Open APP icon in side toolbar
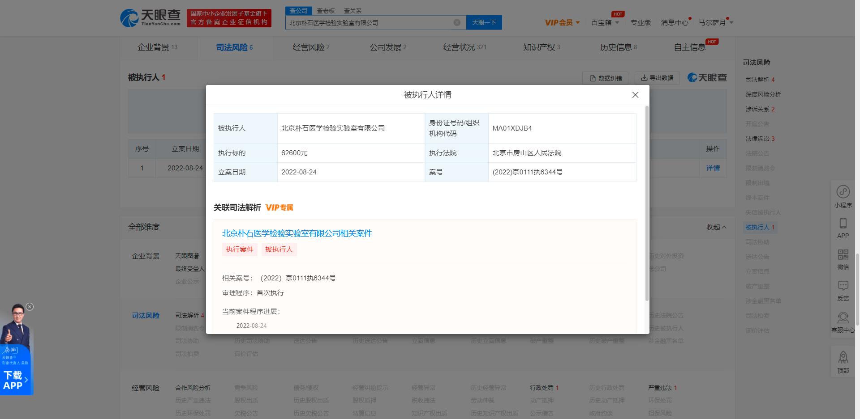The height and width of the screenshot is (419, 860). click(843, 228)
